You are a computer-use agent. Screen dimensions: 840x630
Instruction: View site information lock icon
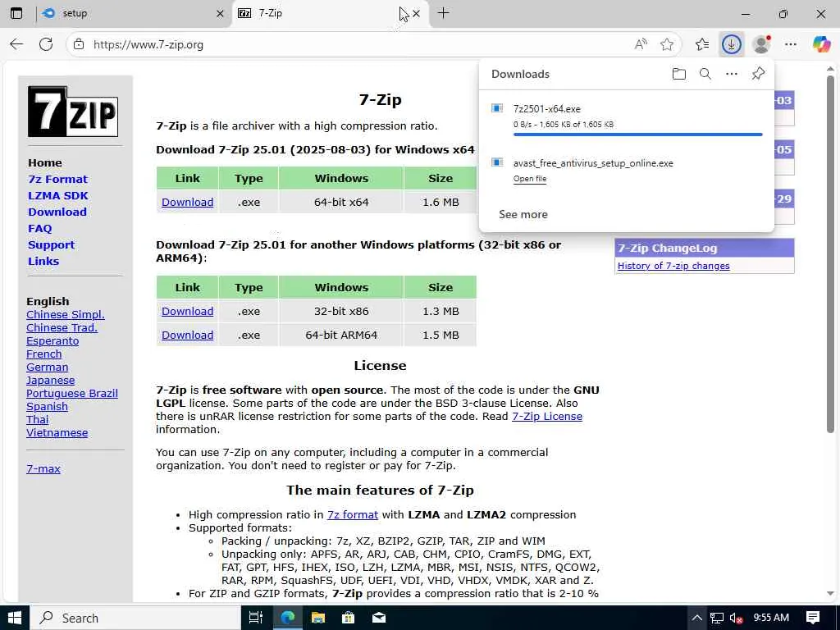79,44
